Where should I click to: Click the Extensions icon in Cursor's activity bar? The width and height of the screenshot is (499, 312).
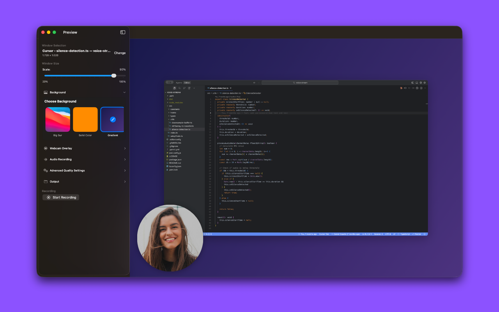pyautogui.click(x=189, y=88)
